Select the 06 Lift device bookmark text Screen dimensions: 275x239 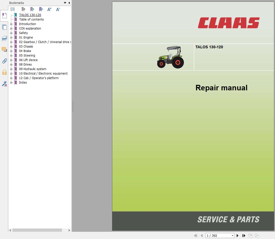28,60
